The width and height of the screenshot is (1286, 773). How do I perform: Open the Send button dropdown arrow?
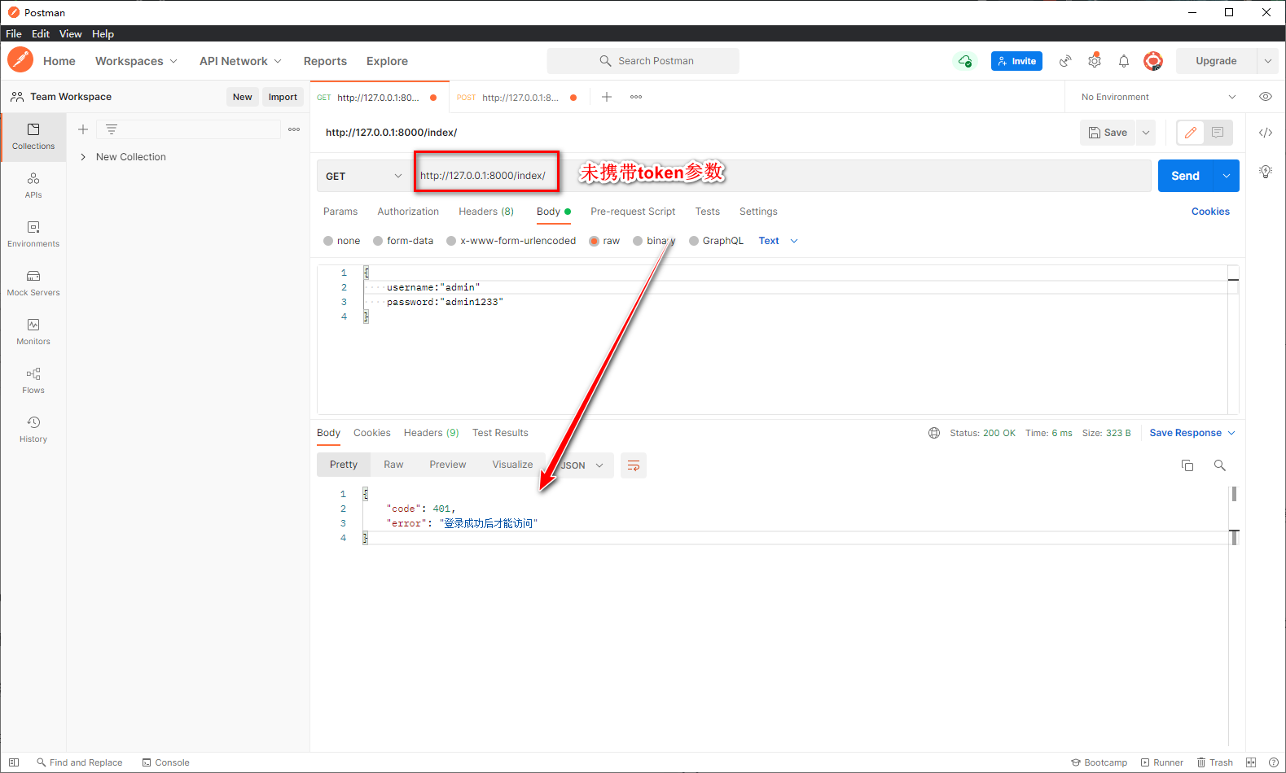coord(1227,176)
